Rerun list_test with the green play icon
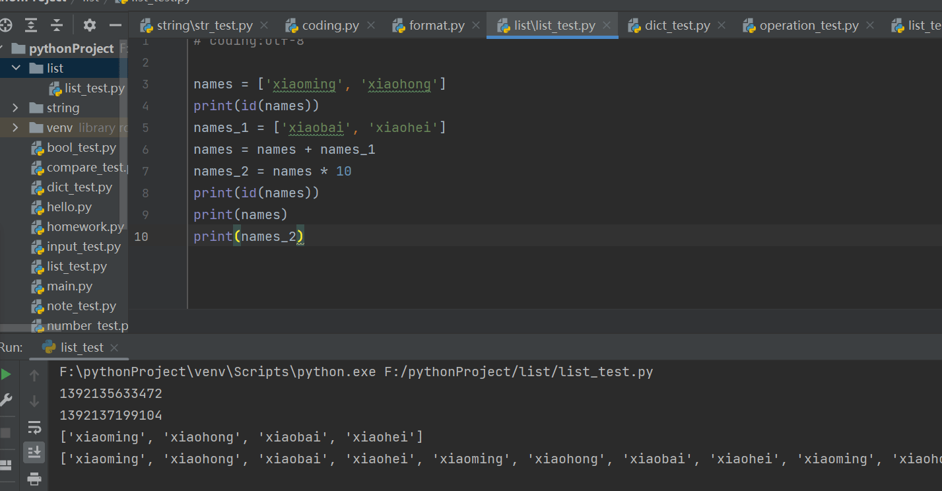942x491 pixels. tap(5, 375)
